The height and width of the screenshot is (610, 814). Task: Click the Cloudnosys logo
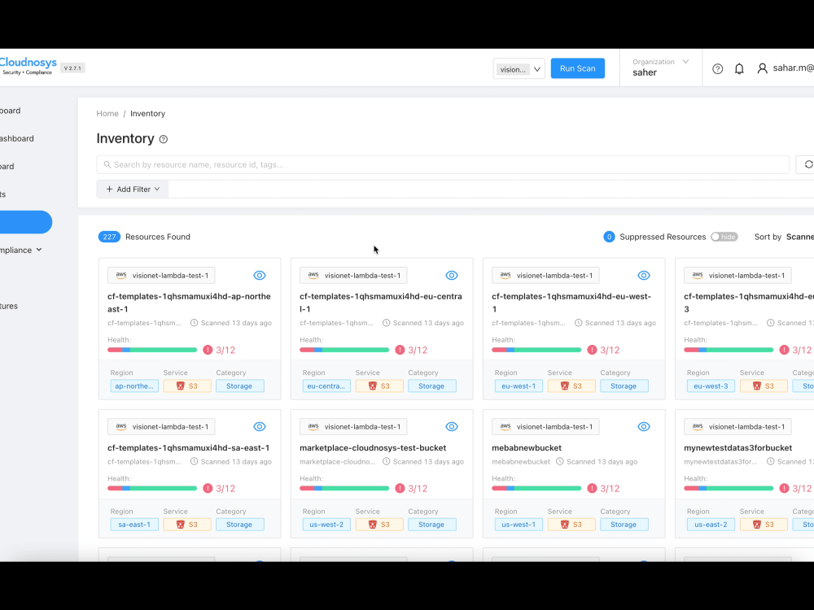27,63
